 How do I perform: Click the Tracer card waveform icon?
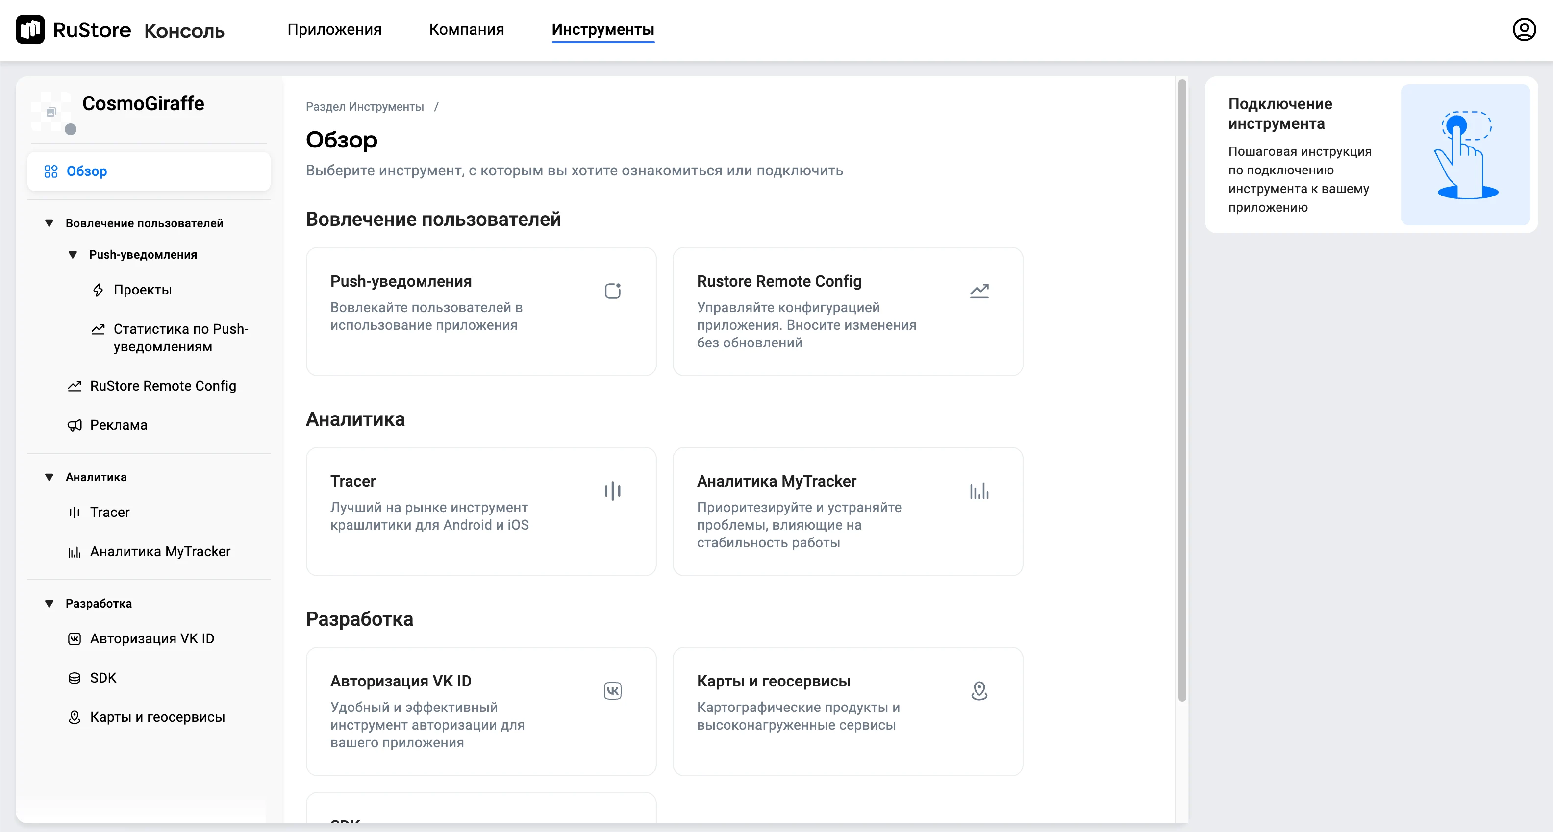point(612,491)
